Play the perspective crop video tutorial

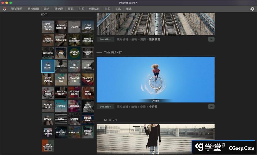[211, 39]
